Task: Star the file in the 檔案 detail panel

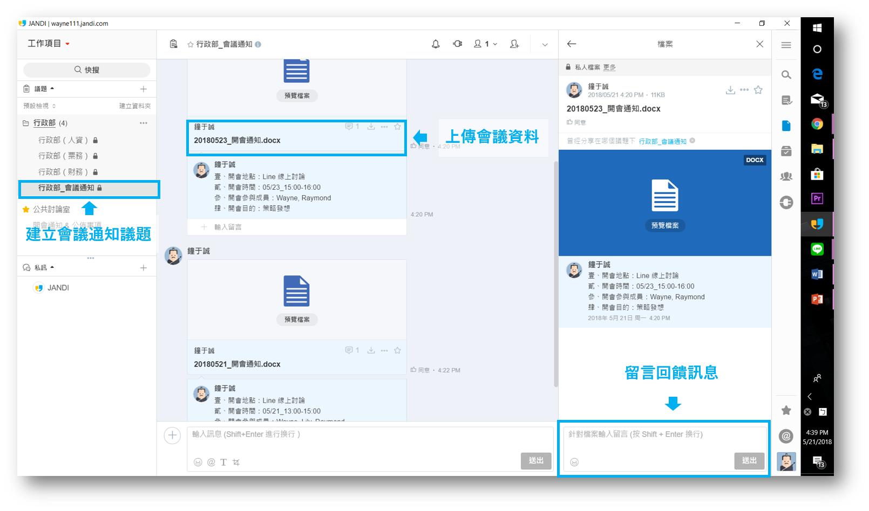Action: [758, 90]
